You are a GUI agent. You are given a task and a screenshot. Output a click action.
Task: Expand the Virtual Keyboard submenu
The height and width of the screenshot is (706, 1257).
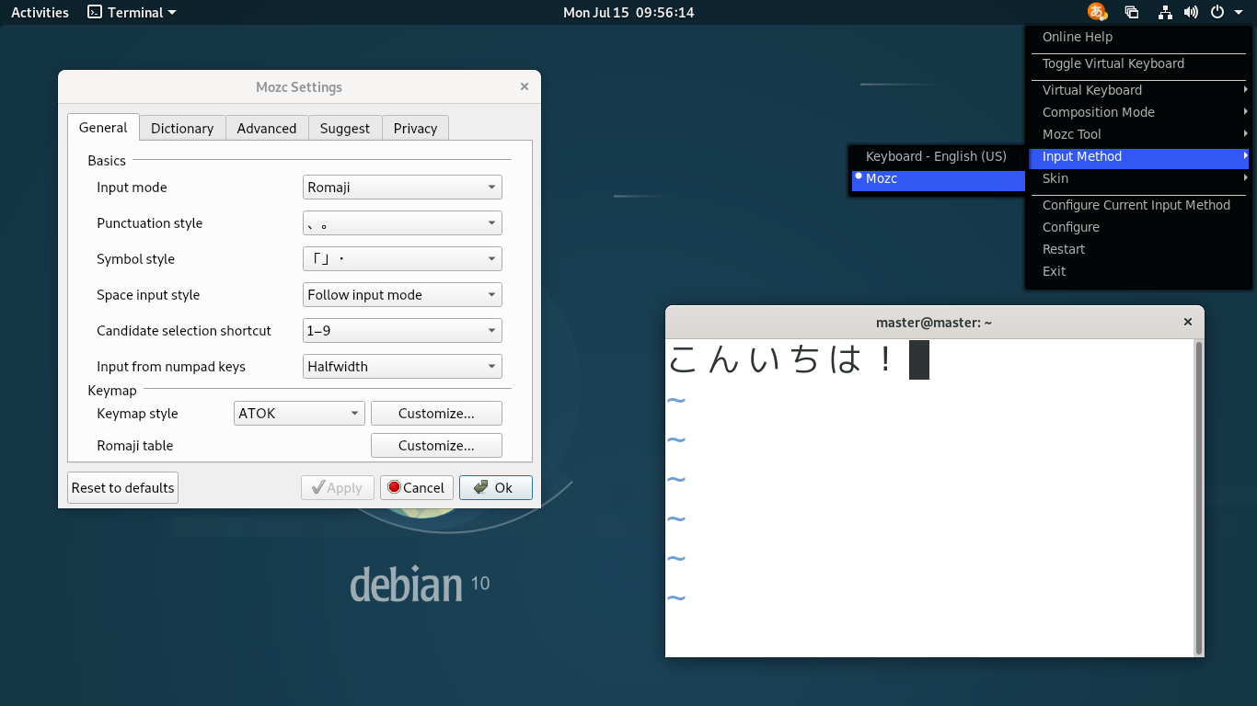pyautogui.click(x=1139, y=90)
